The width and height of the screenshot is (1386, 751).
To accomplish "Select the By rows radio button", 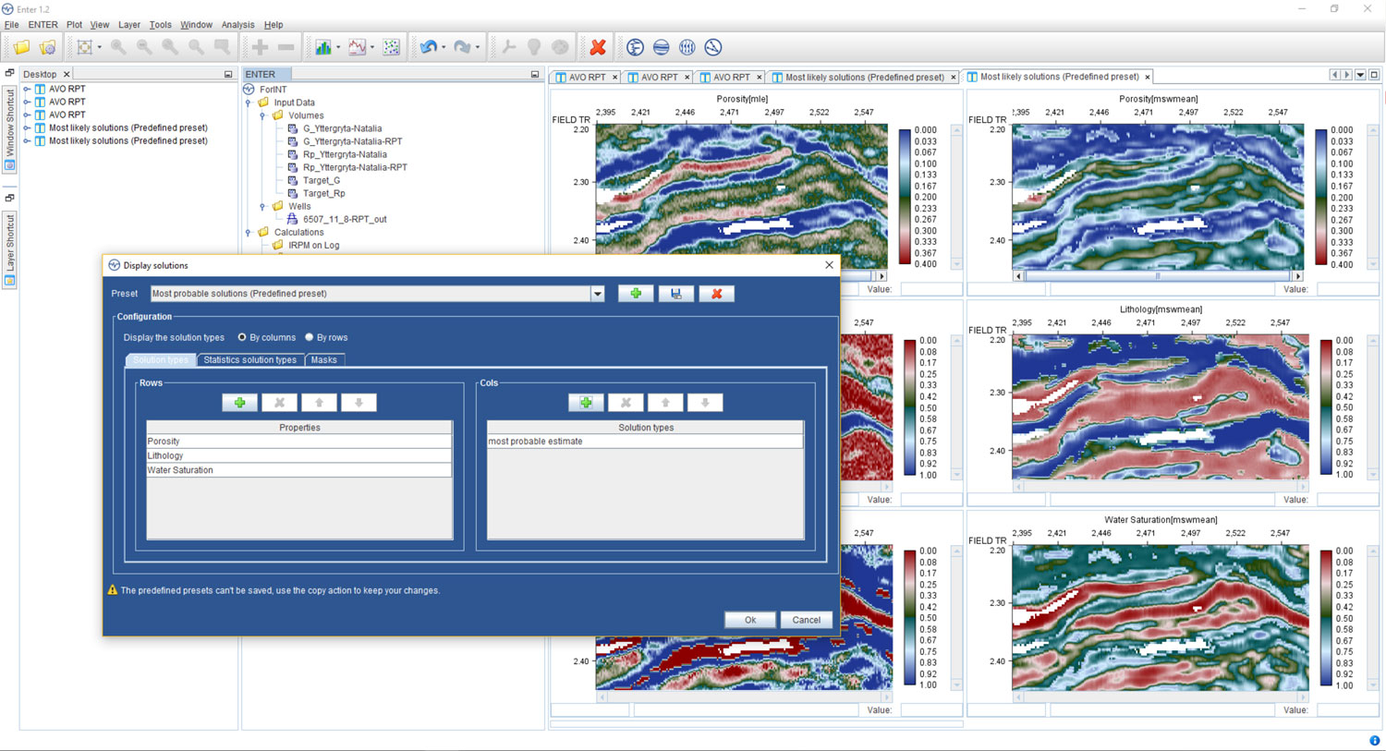I will (x=310, y=337).
